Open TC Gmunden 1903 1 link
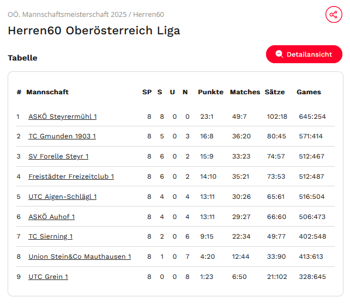 (x=62, y=136)
